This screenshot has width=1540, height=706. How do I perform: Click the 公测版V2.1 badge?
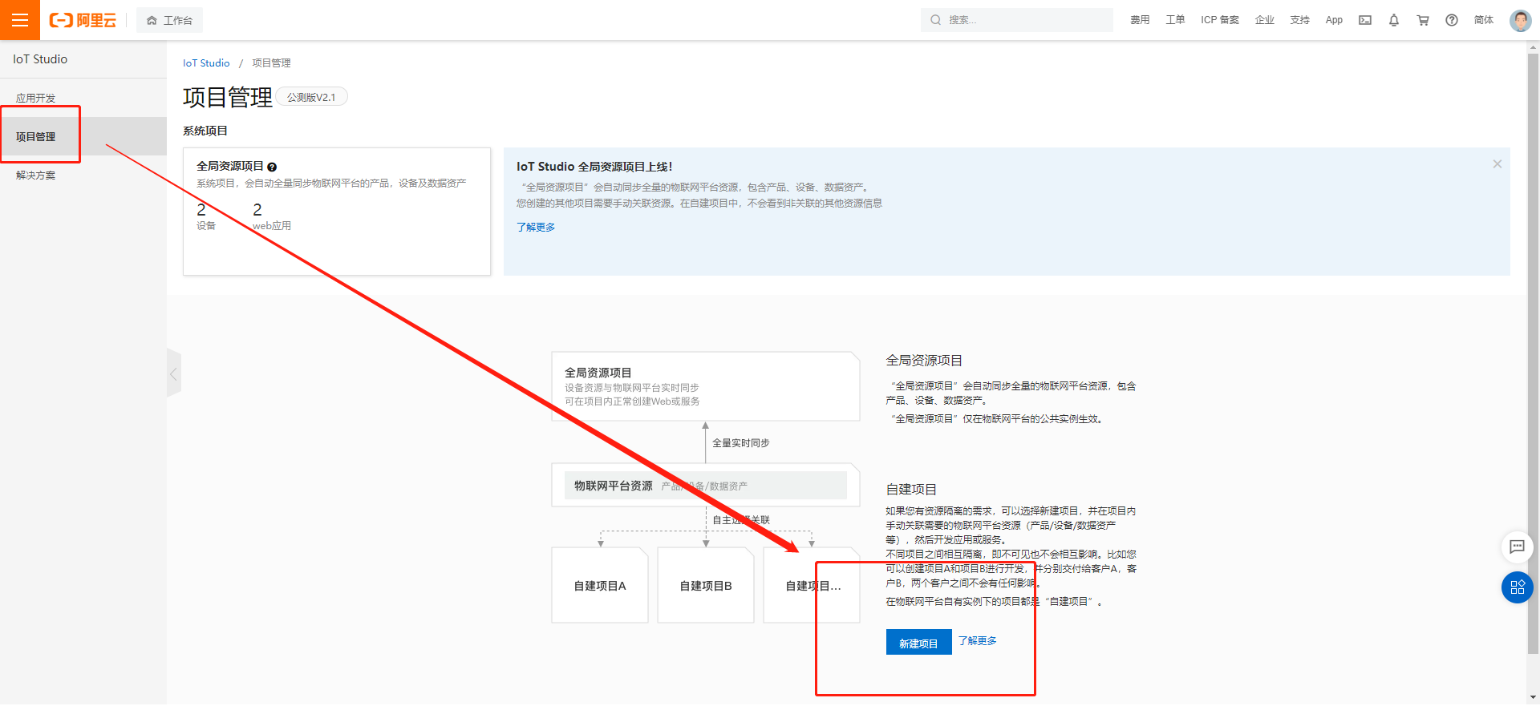pyautogui.click(x=312, y=97)
